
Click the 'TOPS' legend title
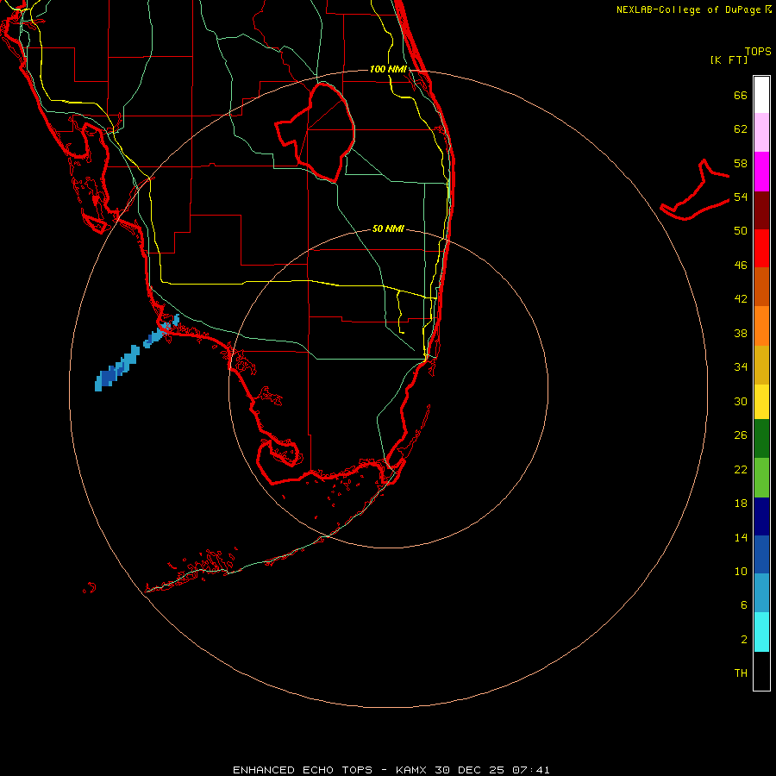pyautogui.click(x=758, y=51)
